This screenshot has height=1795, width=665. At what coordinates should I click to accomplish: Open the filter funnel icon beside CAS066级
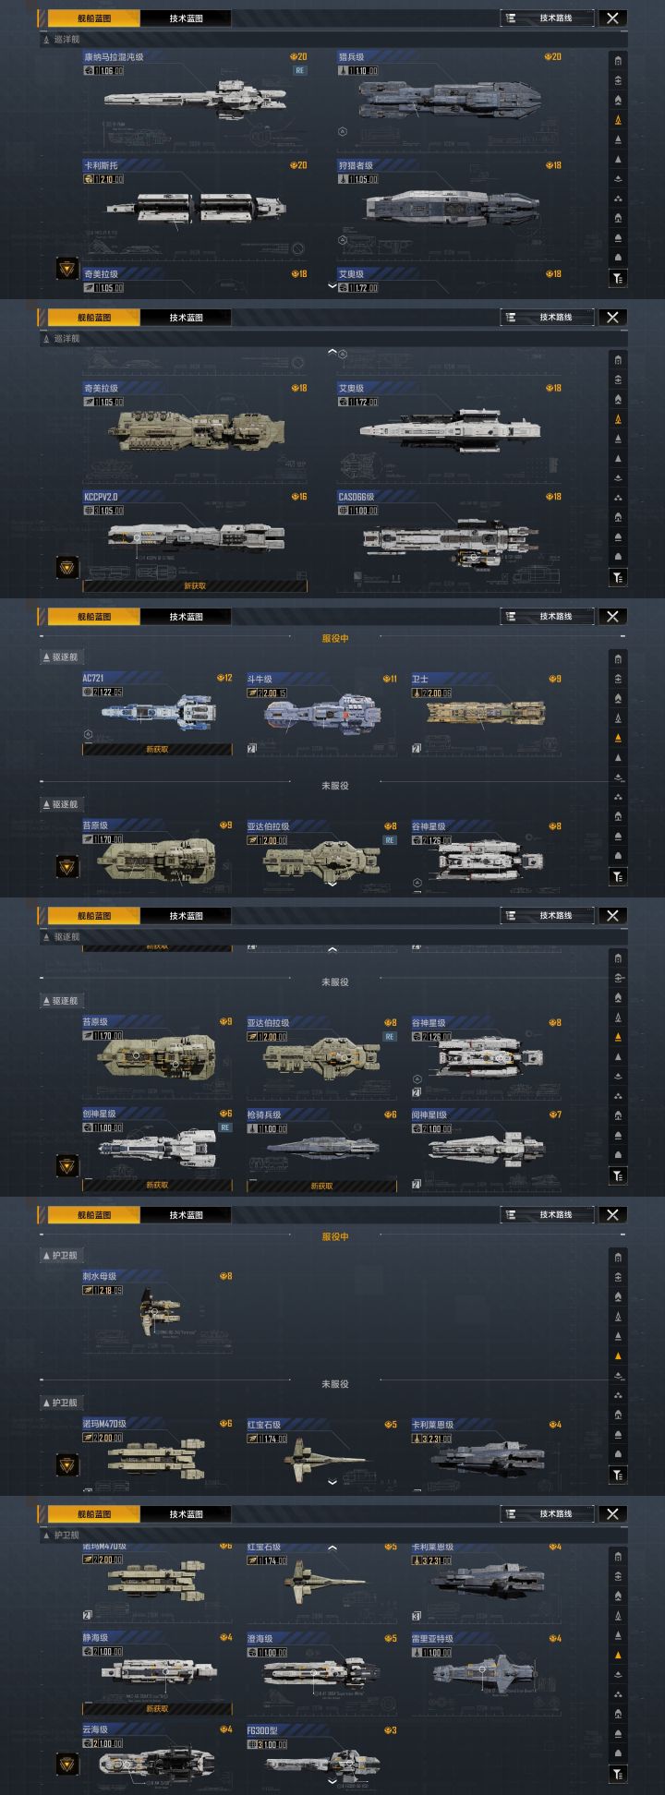pos(618,577)
